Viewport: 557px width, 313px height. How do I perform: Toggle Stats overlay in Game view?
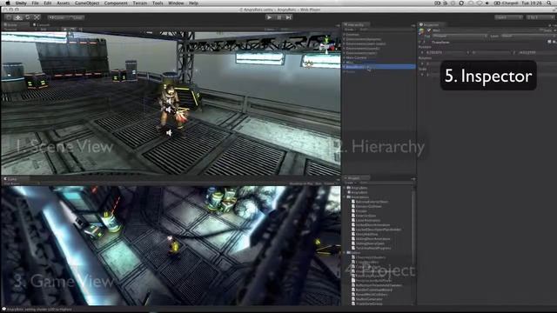[x=319, y=183]
